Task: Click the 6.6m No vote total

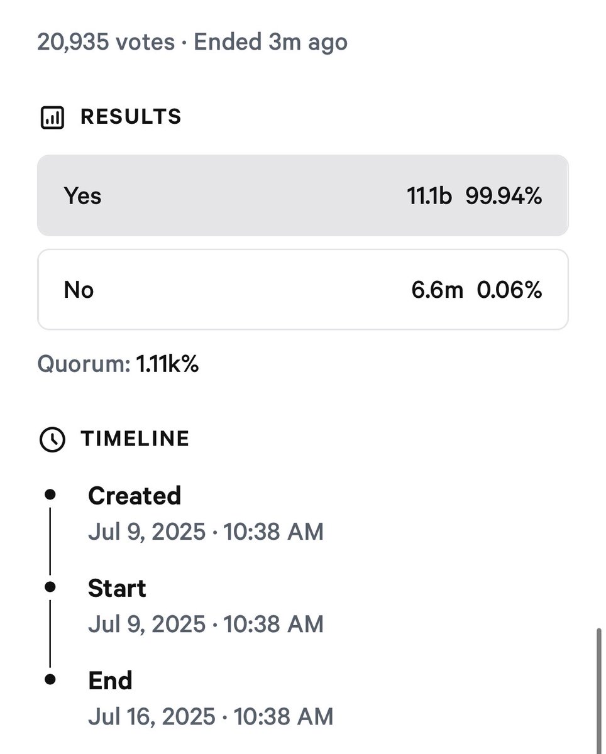Action: (438, 290)
